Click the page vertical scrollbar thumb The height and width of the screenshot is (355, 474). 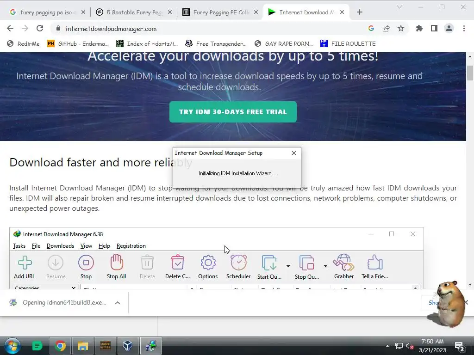click(470, 73)
